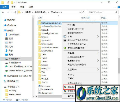Screen dimensions: 120x102
Task: Expand the 布局 submenu arrow
Action: (98, 37)
